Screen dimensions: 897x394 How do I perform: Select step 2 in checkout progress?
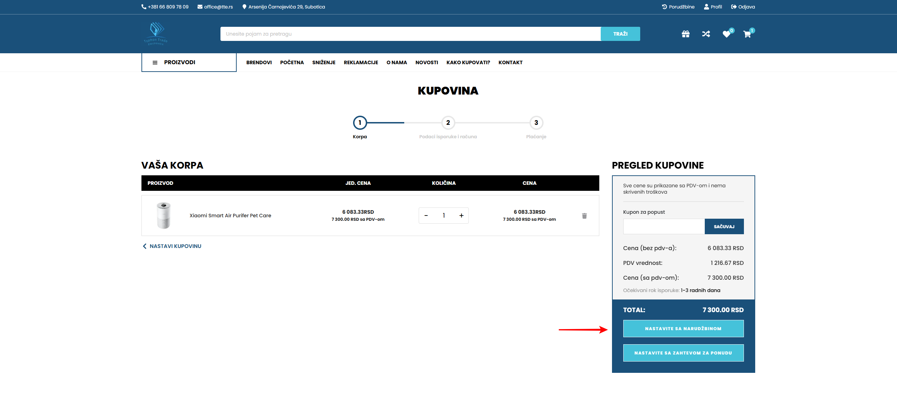[x=448, y=123]
